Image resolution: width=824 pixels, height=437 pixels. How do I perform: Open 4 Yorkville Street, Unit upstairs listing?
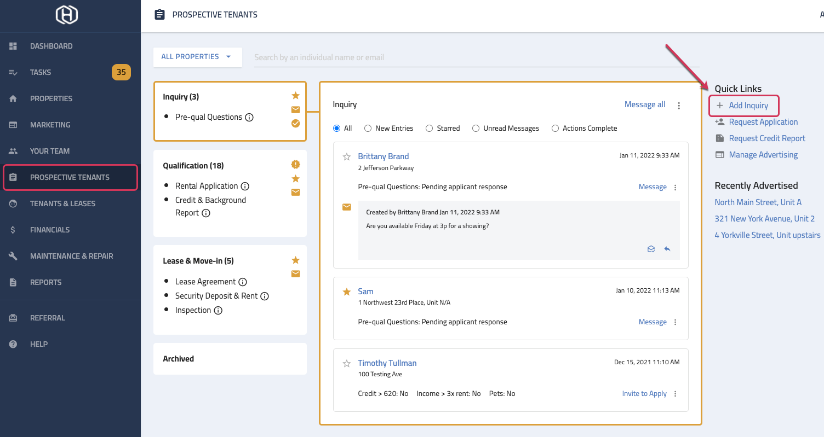(768, 235)
